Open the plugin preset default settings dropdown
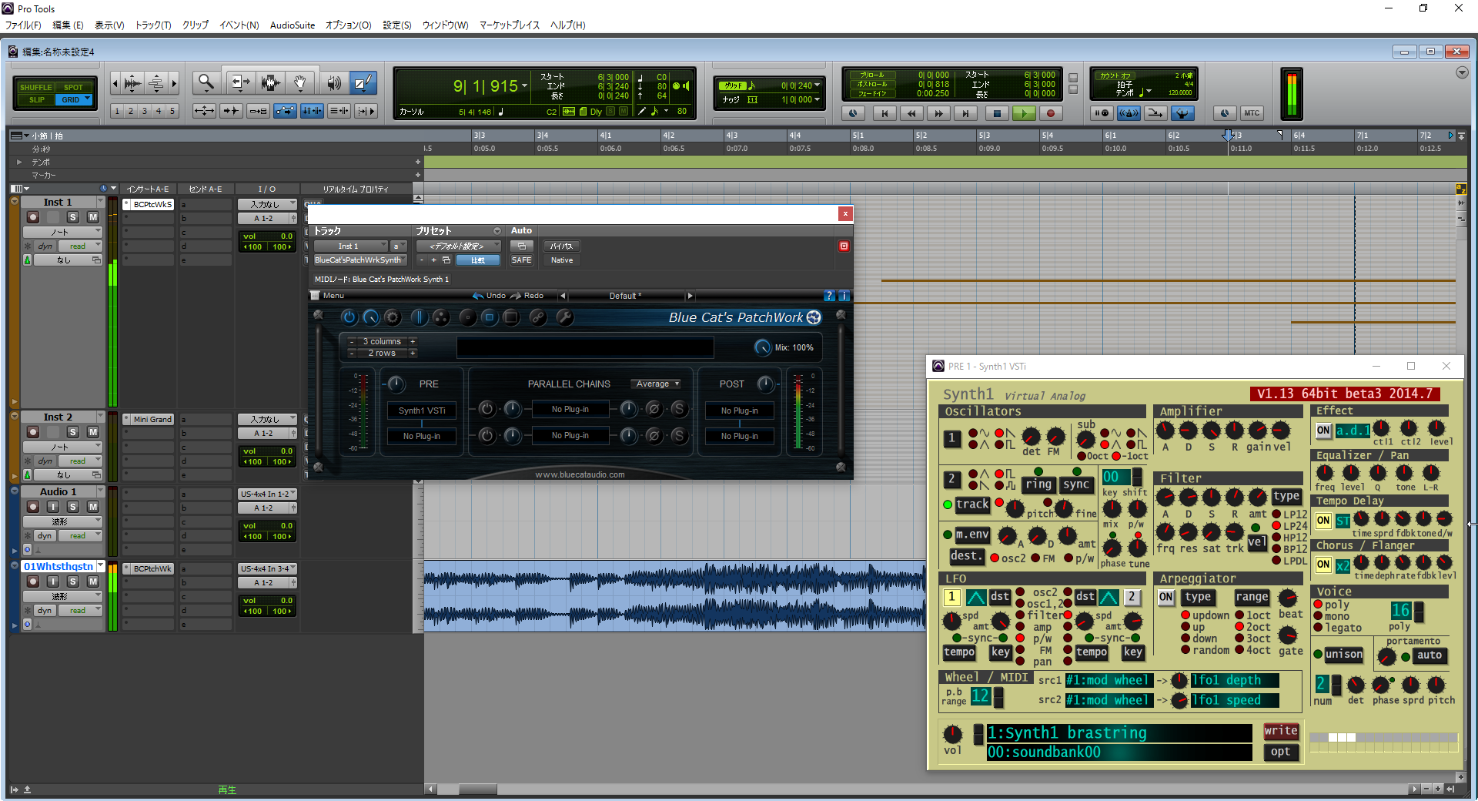 [458, 246]
